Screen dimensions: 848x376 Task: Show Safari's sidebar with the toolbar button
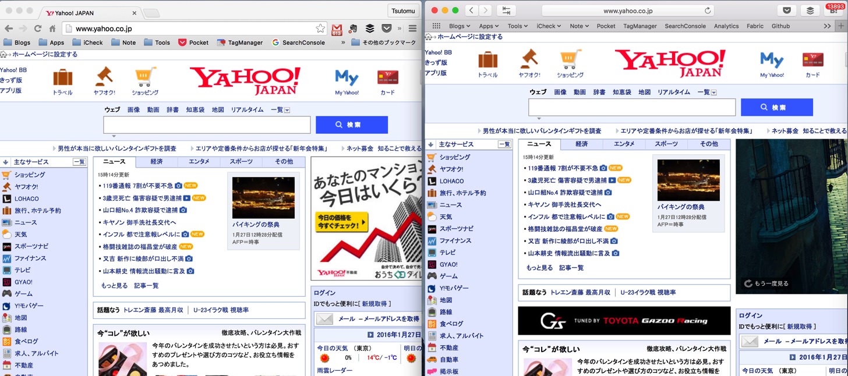coord(506,10)
